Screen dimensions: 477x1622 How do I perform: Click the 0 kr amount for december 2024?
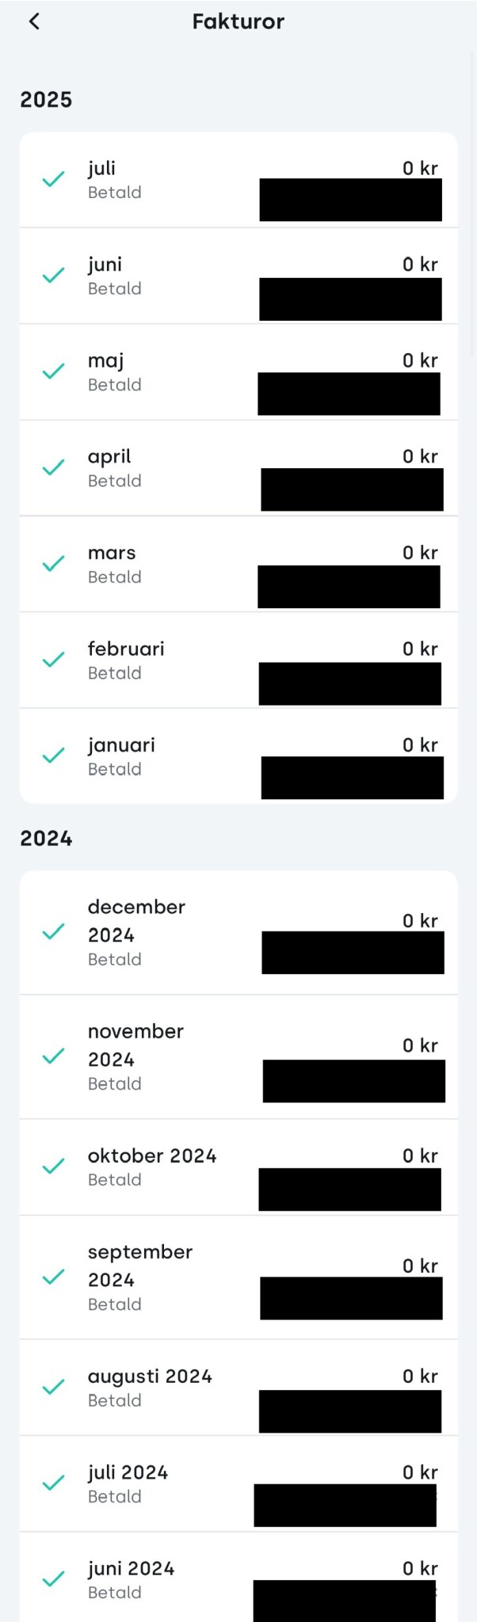[420, 920]
